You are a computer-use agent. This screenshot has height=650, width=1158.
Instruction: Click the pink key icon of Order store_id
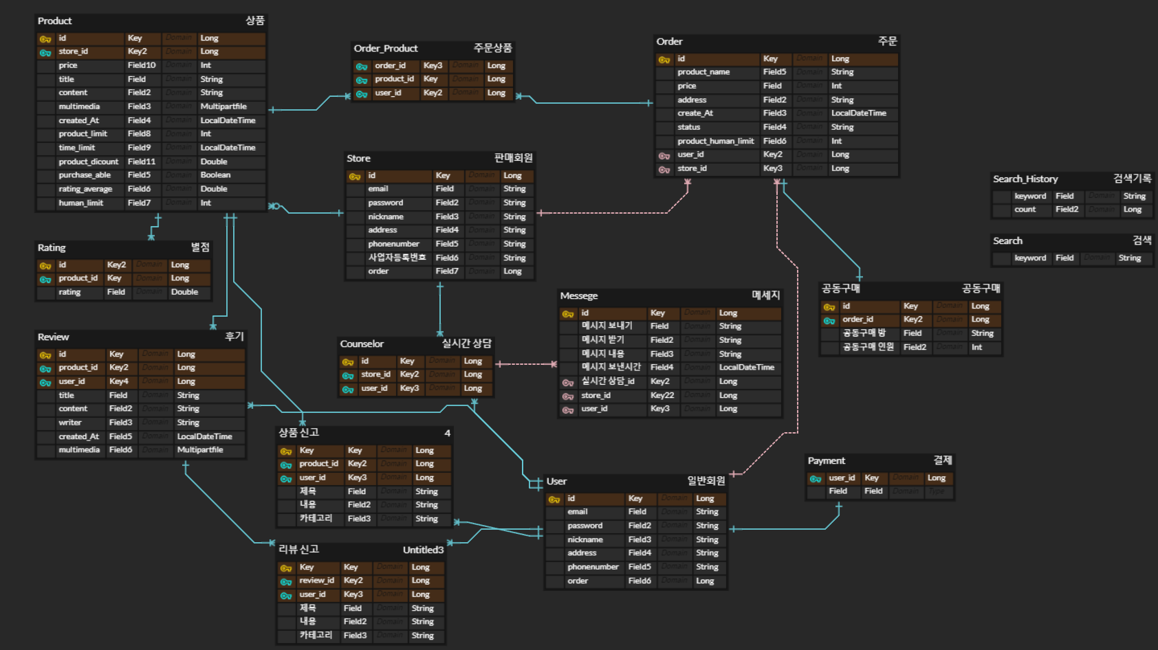pos(664,170)
